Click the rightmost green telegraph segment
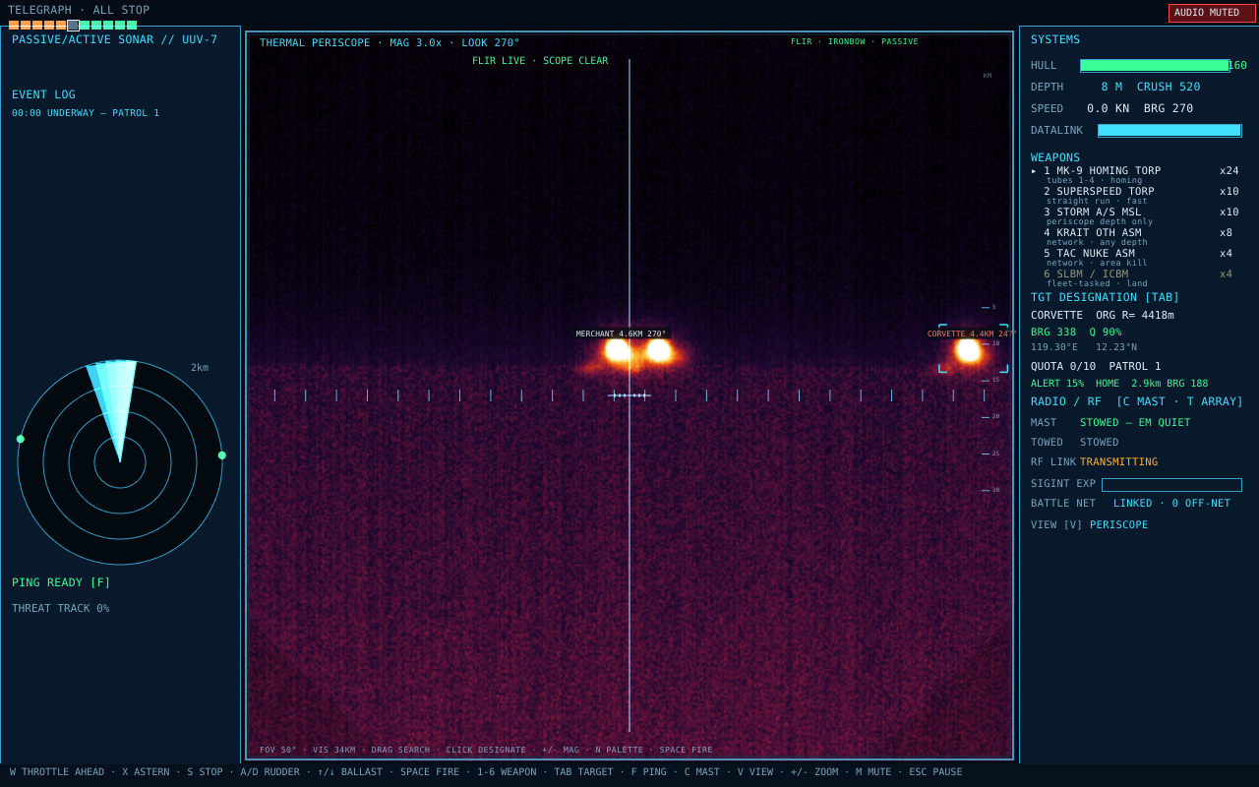The width and height of the screenshot is (1259, 787). [x=132, y=26]
